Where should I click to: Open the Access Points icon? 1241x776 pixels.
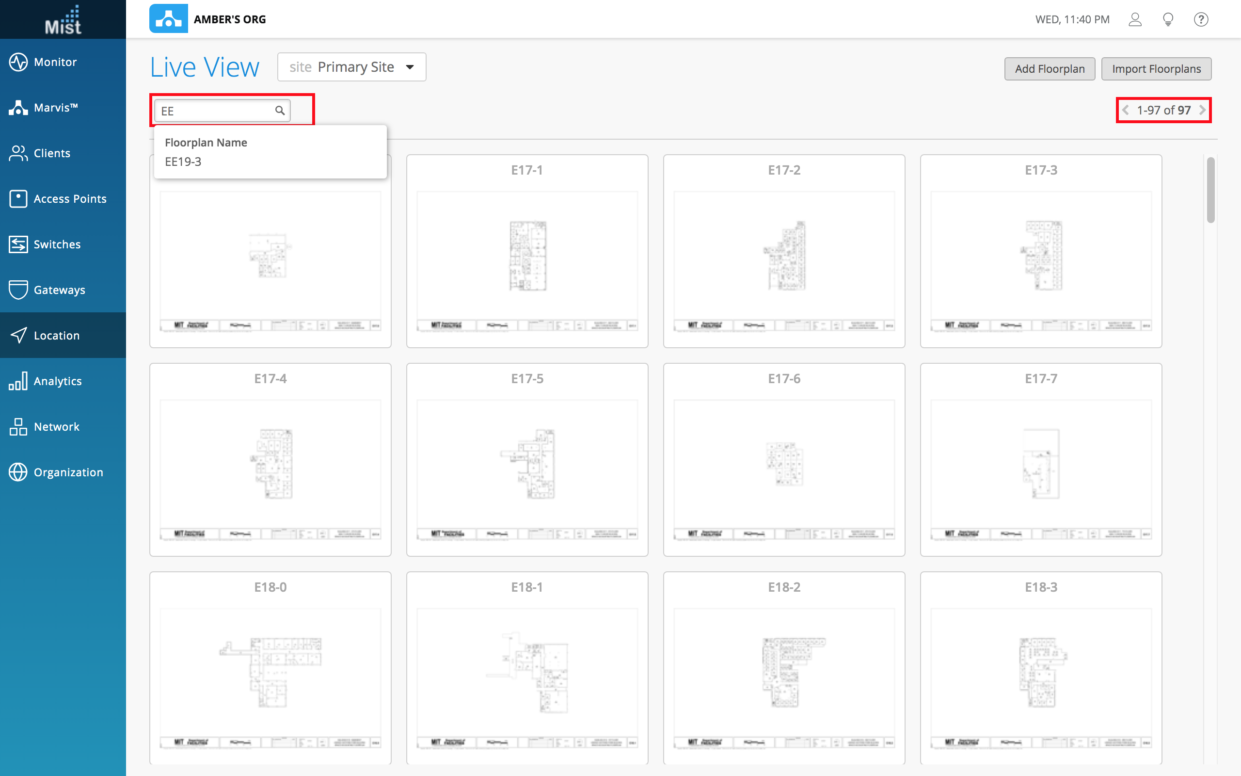[18, 199]
